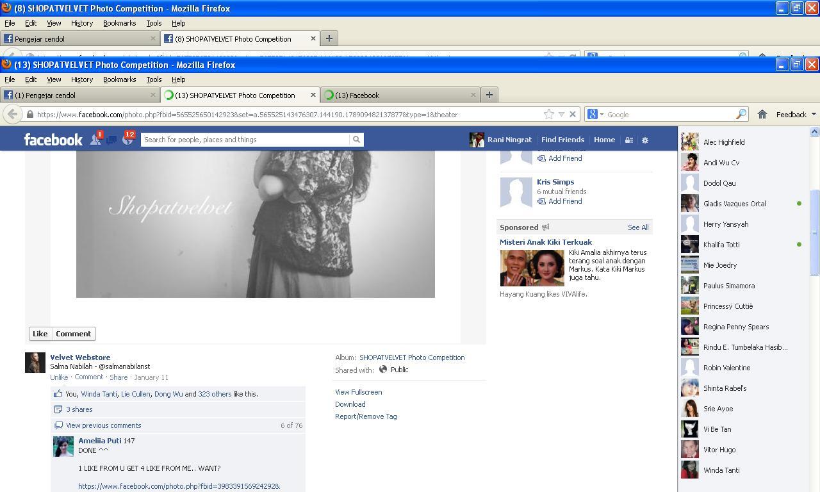
Task: Click the Comment button below photo
Action: (73, 334)
